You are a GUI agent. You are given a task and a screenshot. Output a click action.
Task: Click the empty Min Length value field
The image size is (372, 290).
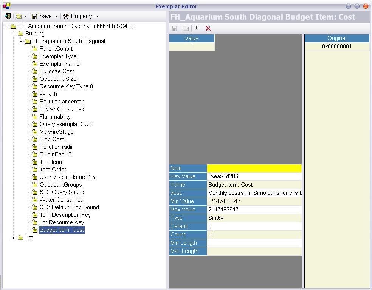click(254, 243)
